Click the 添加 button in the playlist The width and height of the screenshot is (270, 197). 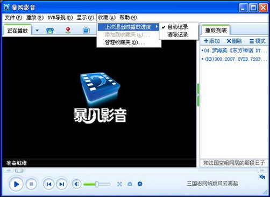click(212, 41)
